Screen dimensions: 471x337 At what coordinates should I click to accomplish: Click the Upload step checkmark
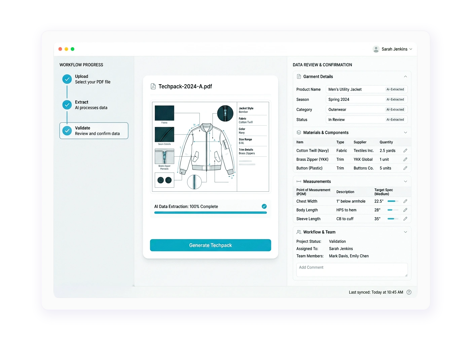tap(67, 79)
